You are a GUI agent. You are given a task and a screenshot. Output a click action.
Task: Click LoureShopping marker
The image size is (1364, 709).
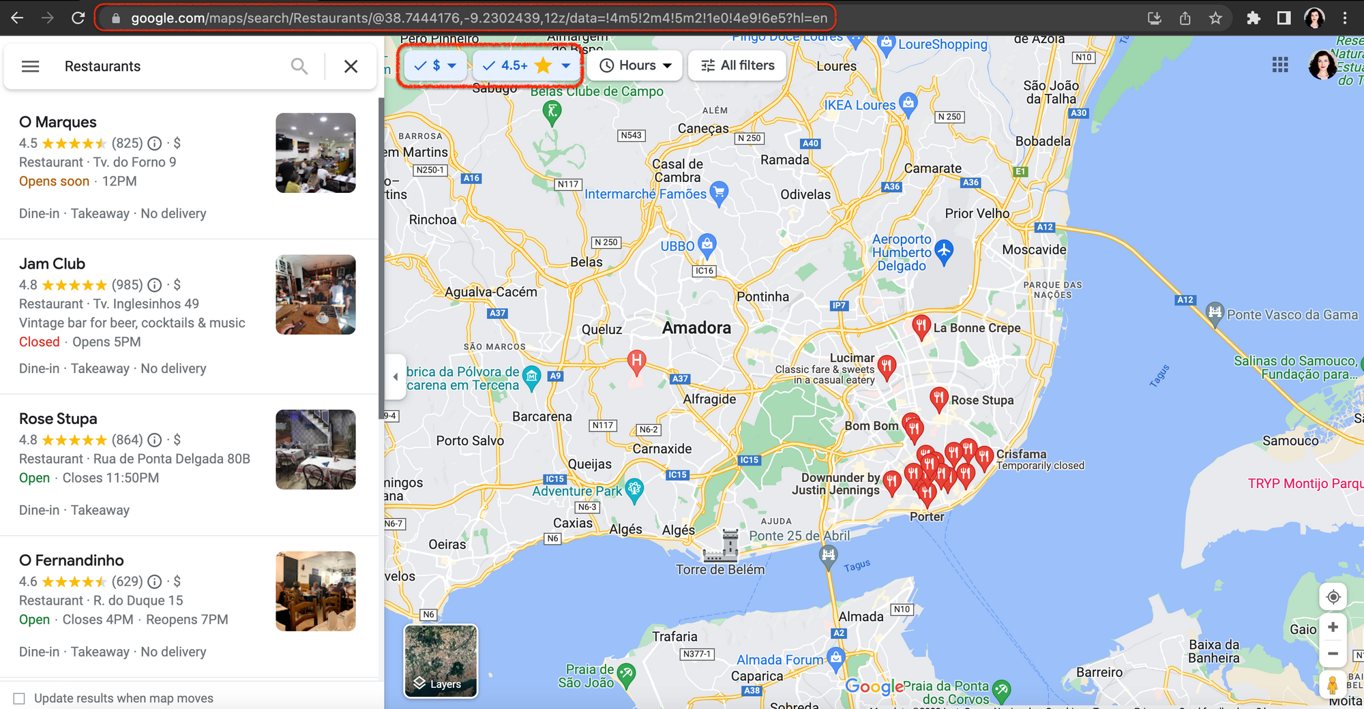[886, 45]
